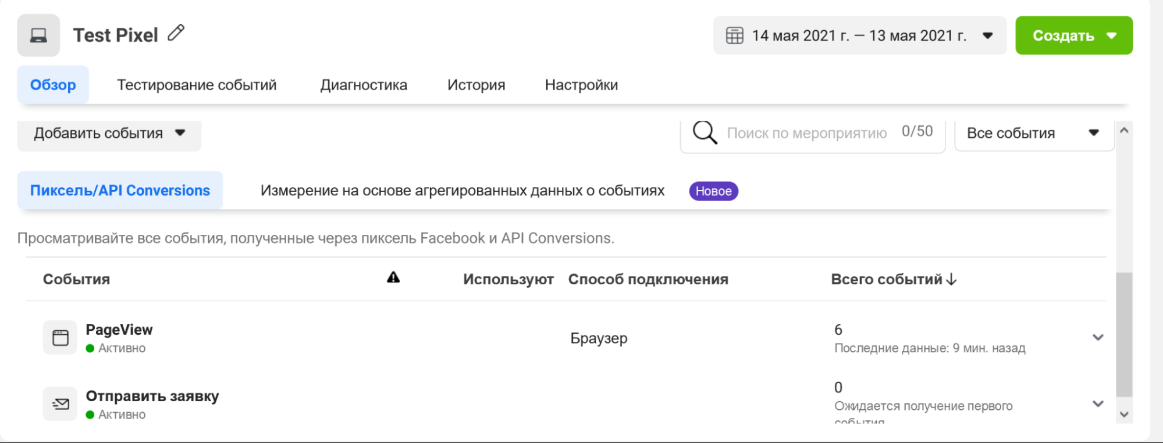1163x443 pixels.
Task: Edit the Test Pixel name with the pencil icon
Action: 176,33
